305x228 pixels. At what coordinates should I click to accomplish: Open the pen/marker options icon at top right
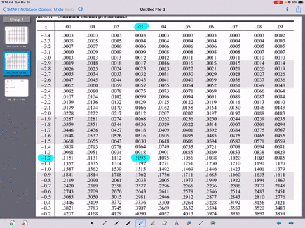[287, 9]
